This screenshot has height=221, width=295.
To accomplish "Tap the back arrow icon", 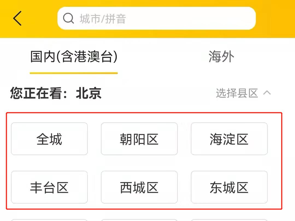I will [17, 18].
